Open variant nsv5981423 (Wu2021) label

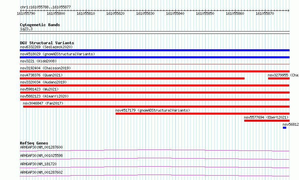(x=39, y=89)
